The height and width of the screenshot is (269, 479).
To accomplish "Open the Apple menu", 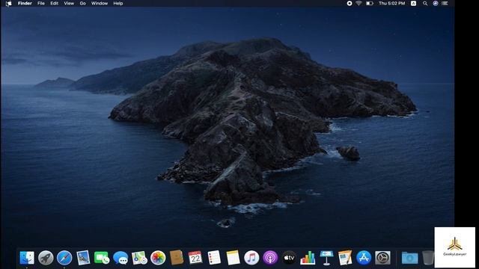I will pos(8,3).
